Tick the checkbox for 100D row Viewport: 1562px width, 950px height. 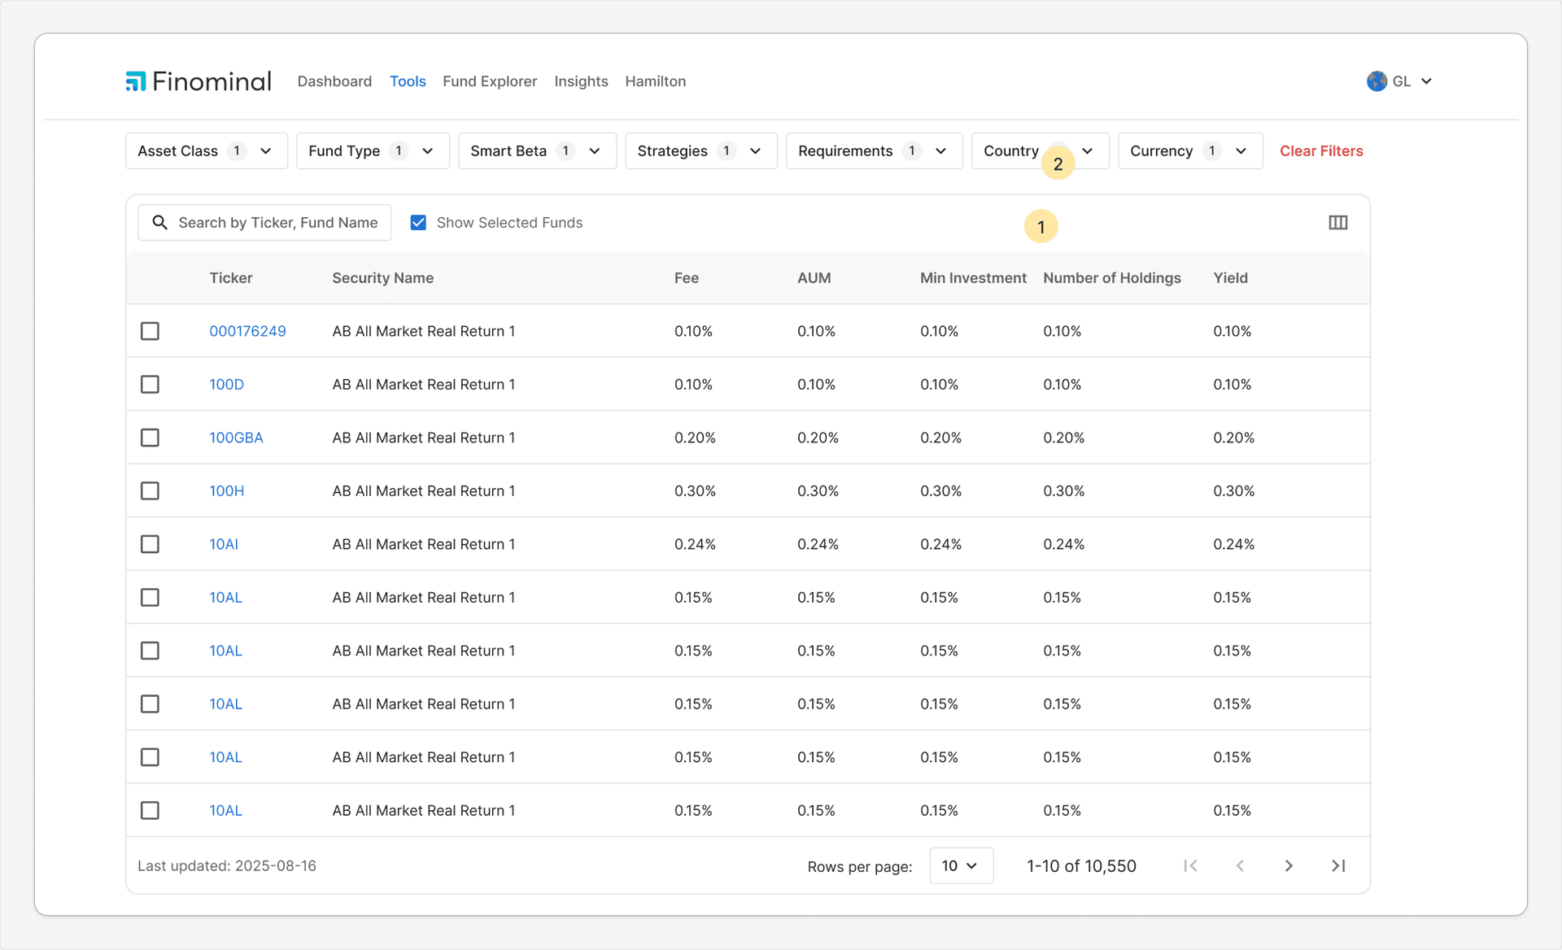point(150,385)
